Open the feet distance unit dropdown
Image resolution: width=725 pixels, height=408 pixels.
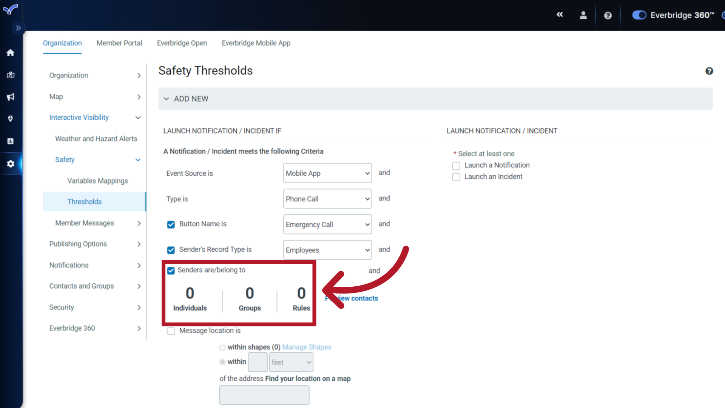pyautogui.click(x=291, y=362)
